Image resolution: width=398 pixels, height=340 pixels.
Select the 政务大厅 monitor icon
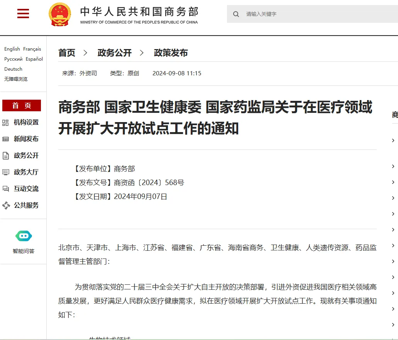(x=7, y=172)
